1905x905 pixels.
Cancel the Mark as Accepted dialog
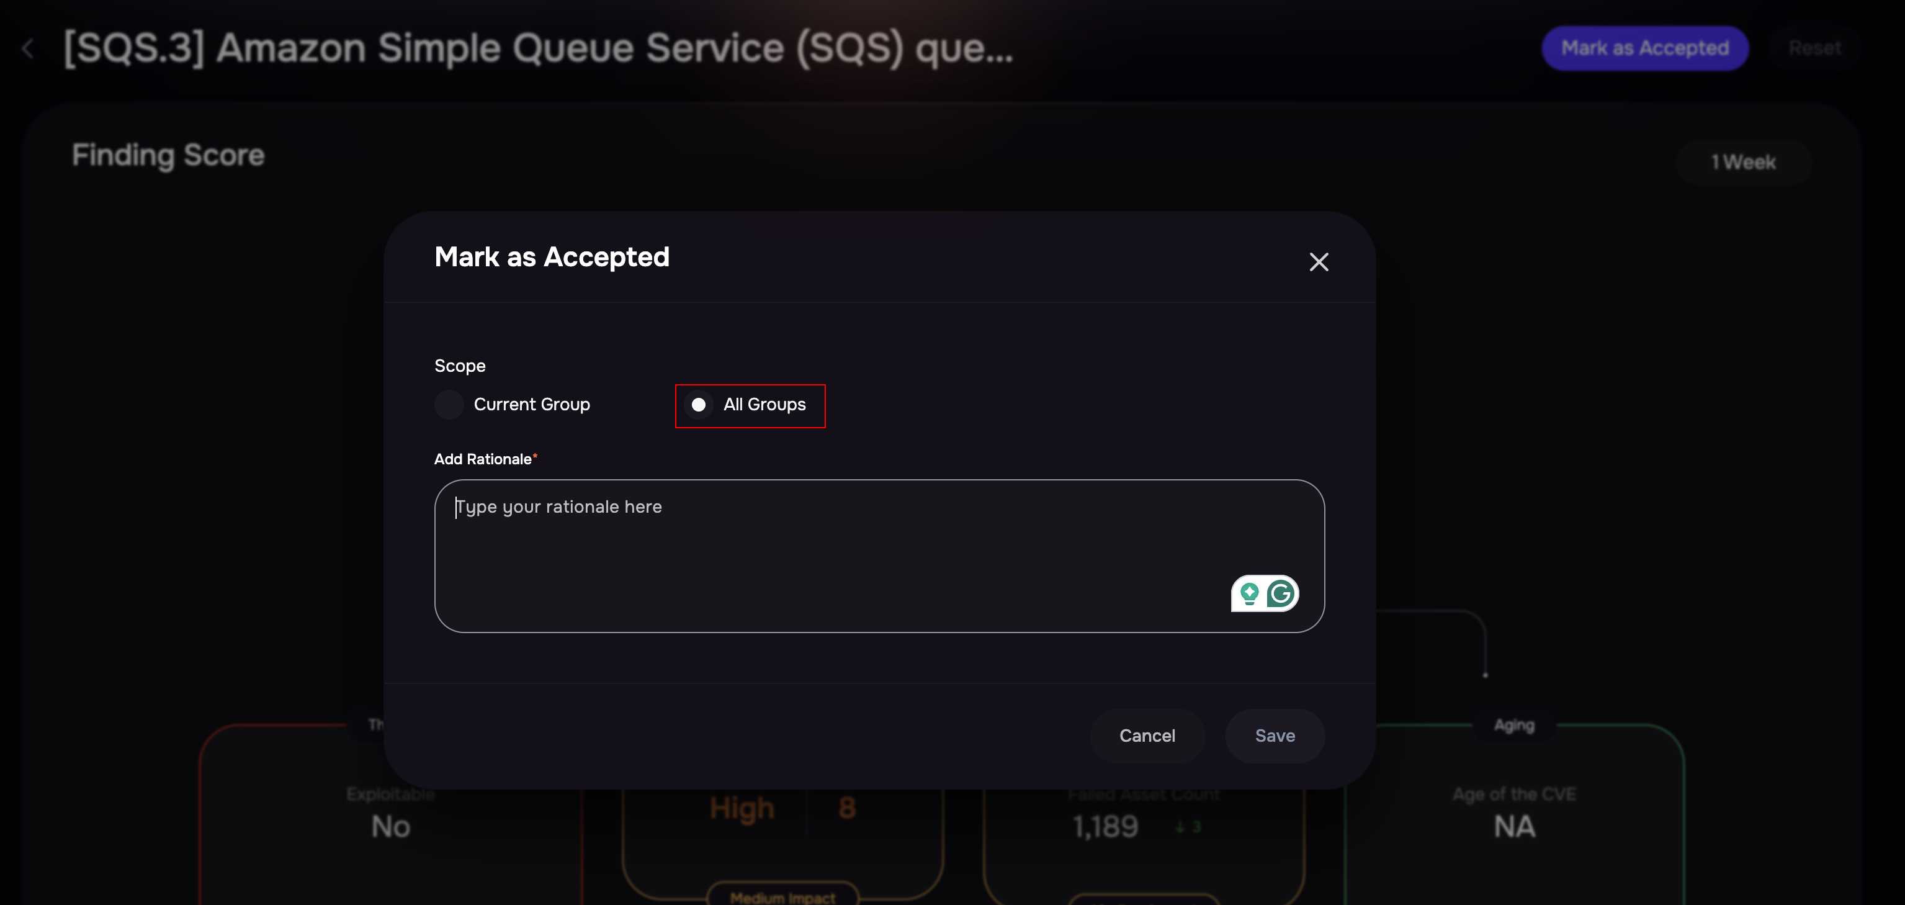(1147, 736)
